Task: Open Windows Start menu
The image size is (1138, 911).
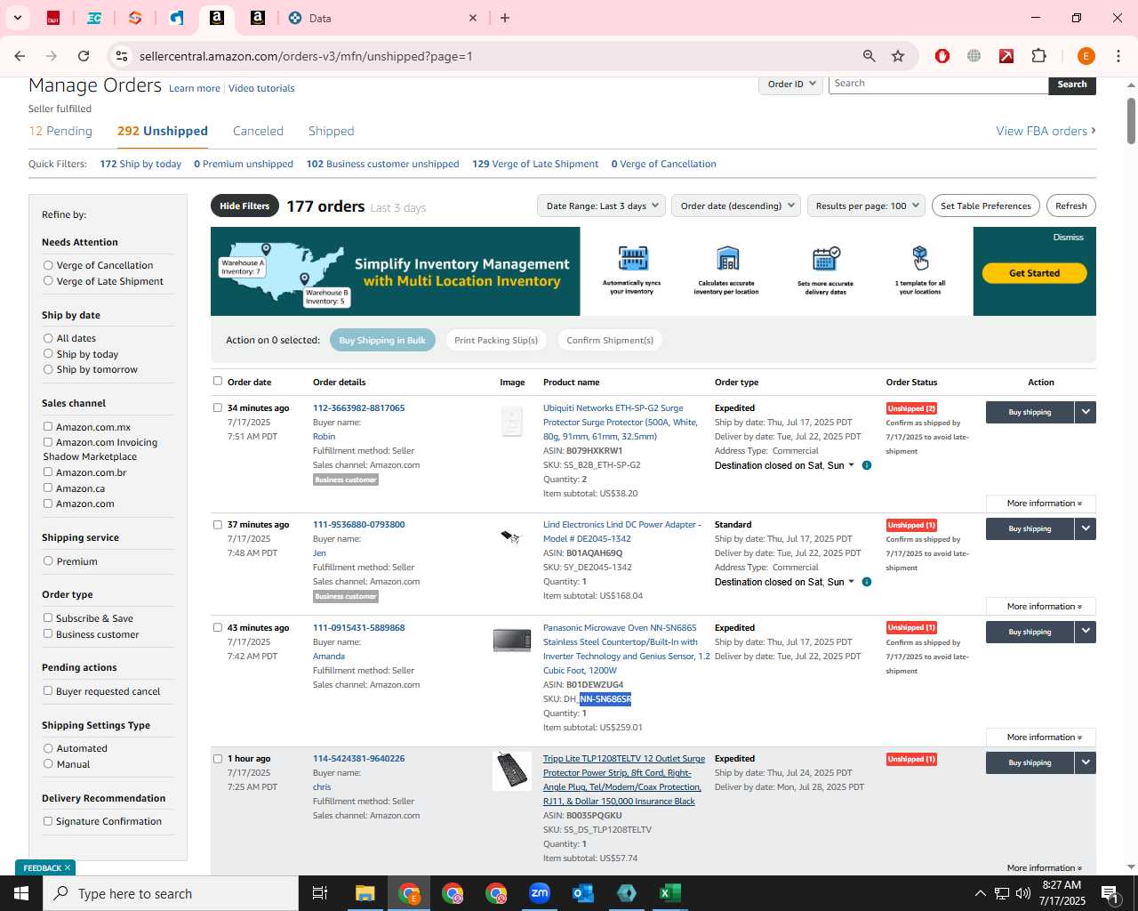Action: point(21,893)
